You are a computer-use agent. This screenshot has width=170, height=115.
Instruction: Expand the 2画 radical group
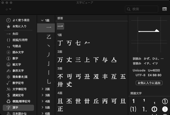42,89
